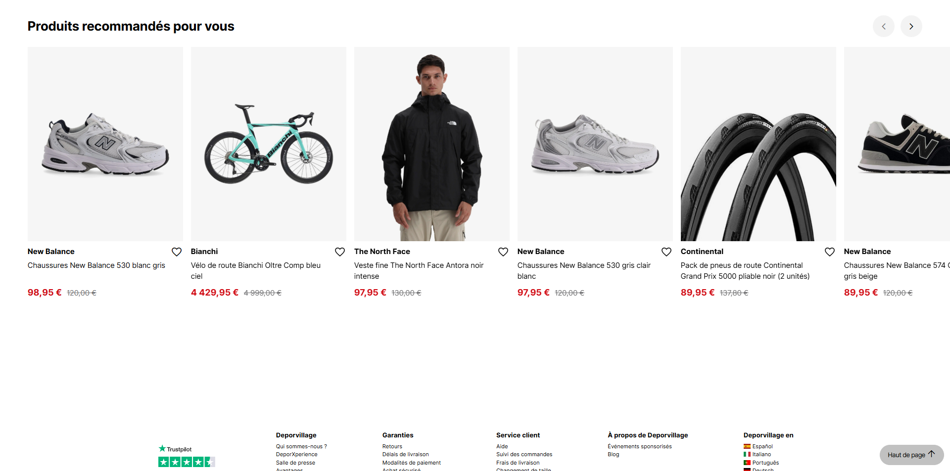This screenshot has width=950, height=471.
Task: Click heart icon for Continental tire pack
Action: click(x=830, y=252)
